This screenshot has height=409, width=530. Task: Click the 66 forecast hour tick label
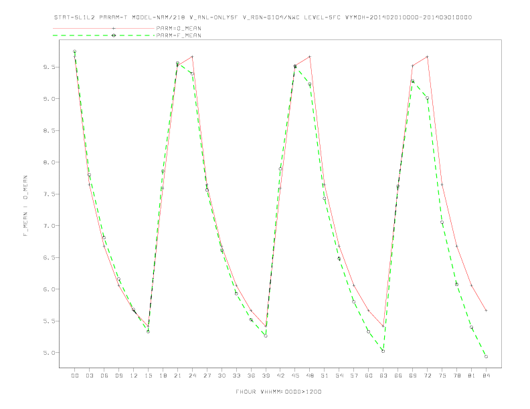coord(398,376)
